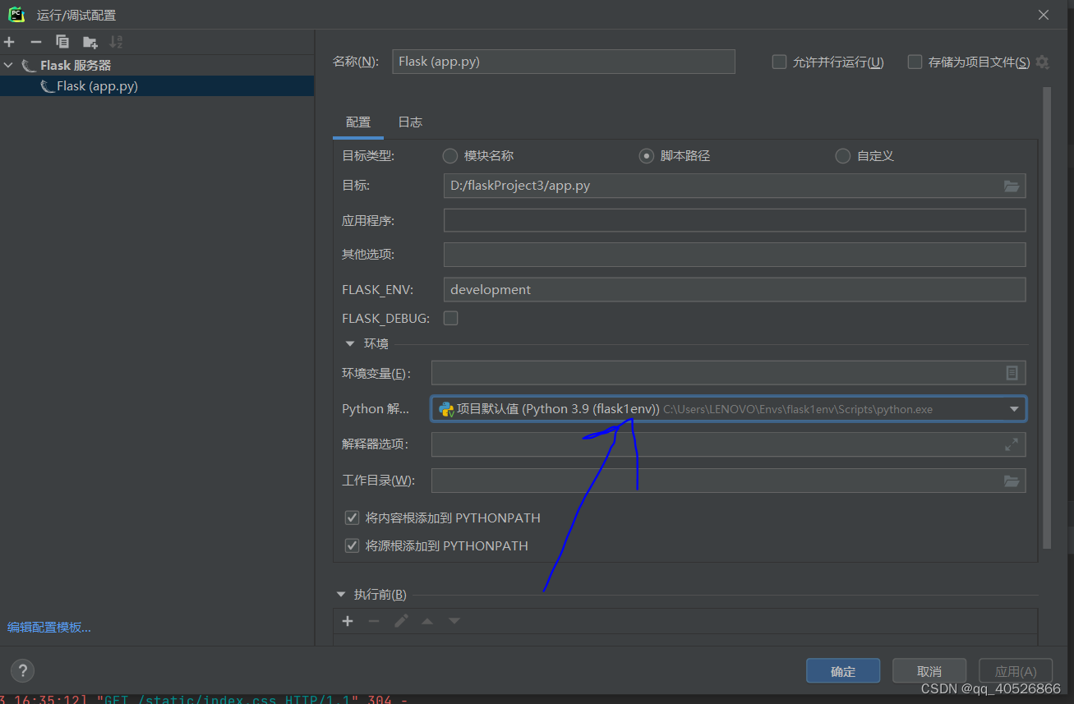The image size is (1074, 704).
Task: Add new run configuration with plus icon
Action: pyautogui.click(x=9, y=42)
